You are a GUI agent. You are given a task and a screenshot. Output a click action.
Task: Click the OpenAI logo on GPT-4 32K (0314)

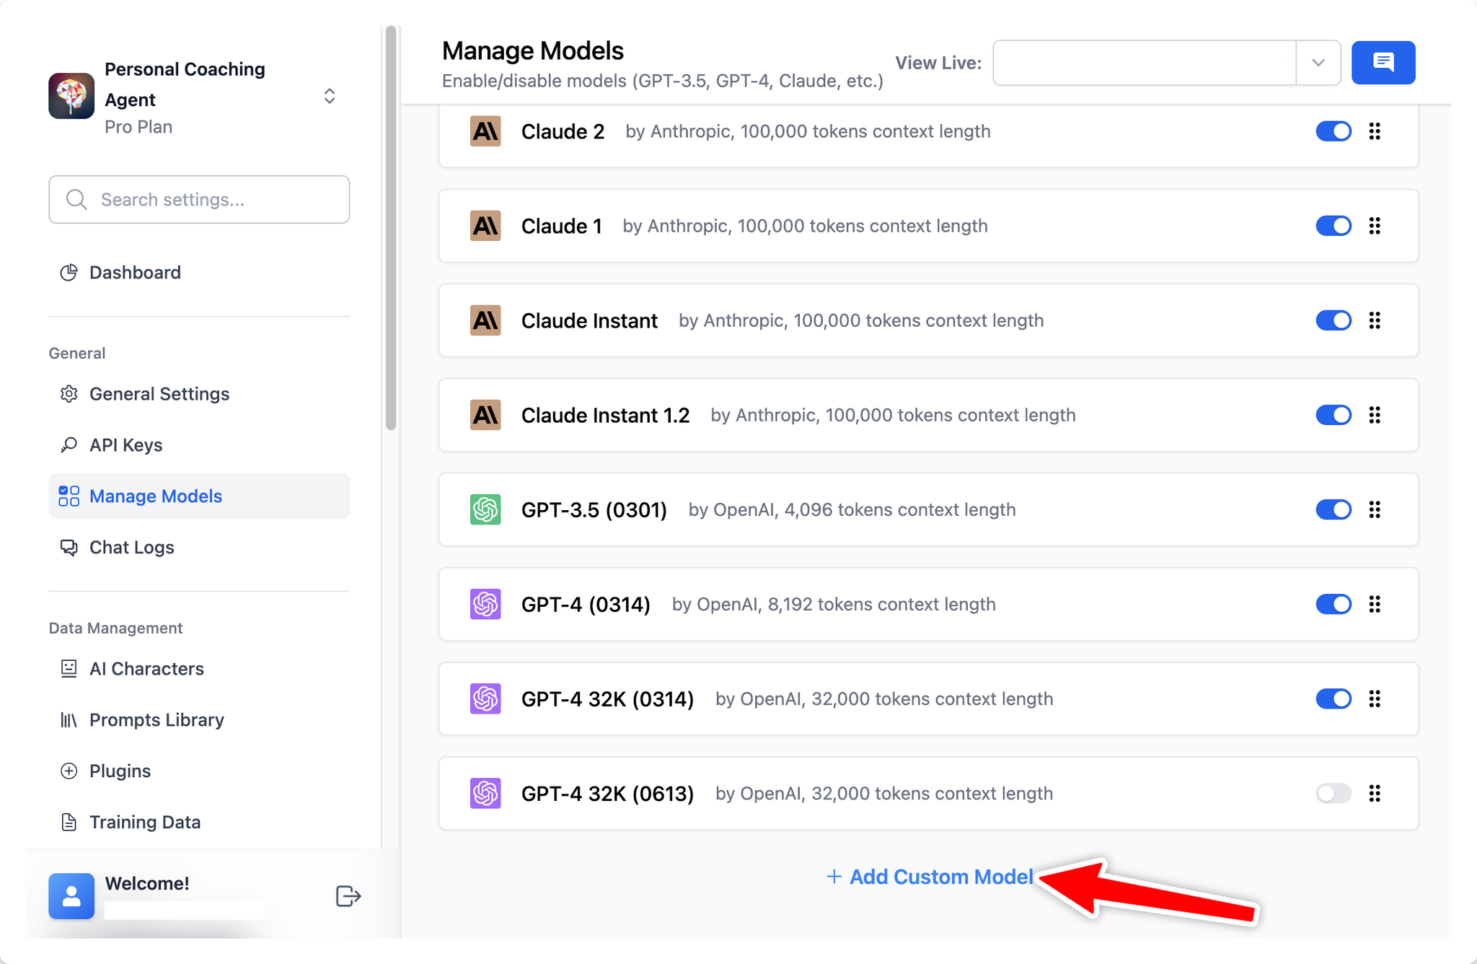(x=485, y=698)
